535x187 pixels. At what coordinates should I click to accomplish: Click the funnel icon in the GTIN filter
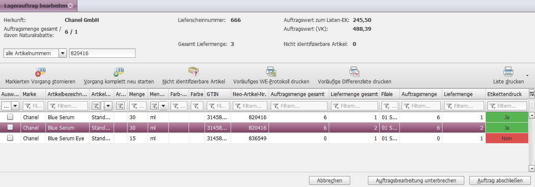(211, 106)
